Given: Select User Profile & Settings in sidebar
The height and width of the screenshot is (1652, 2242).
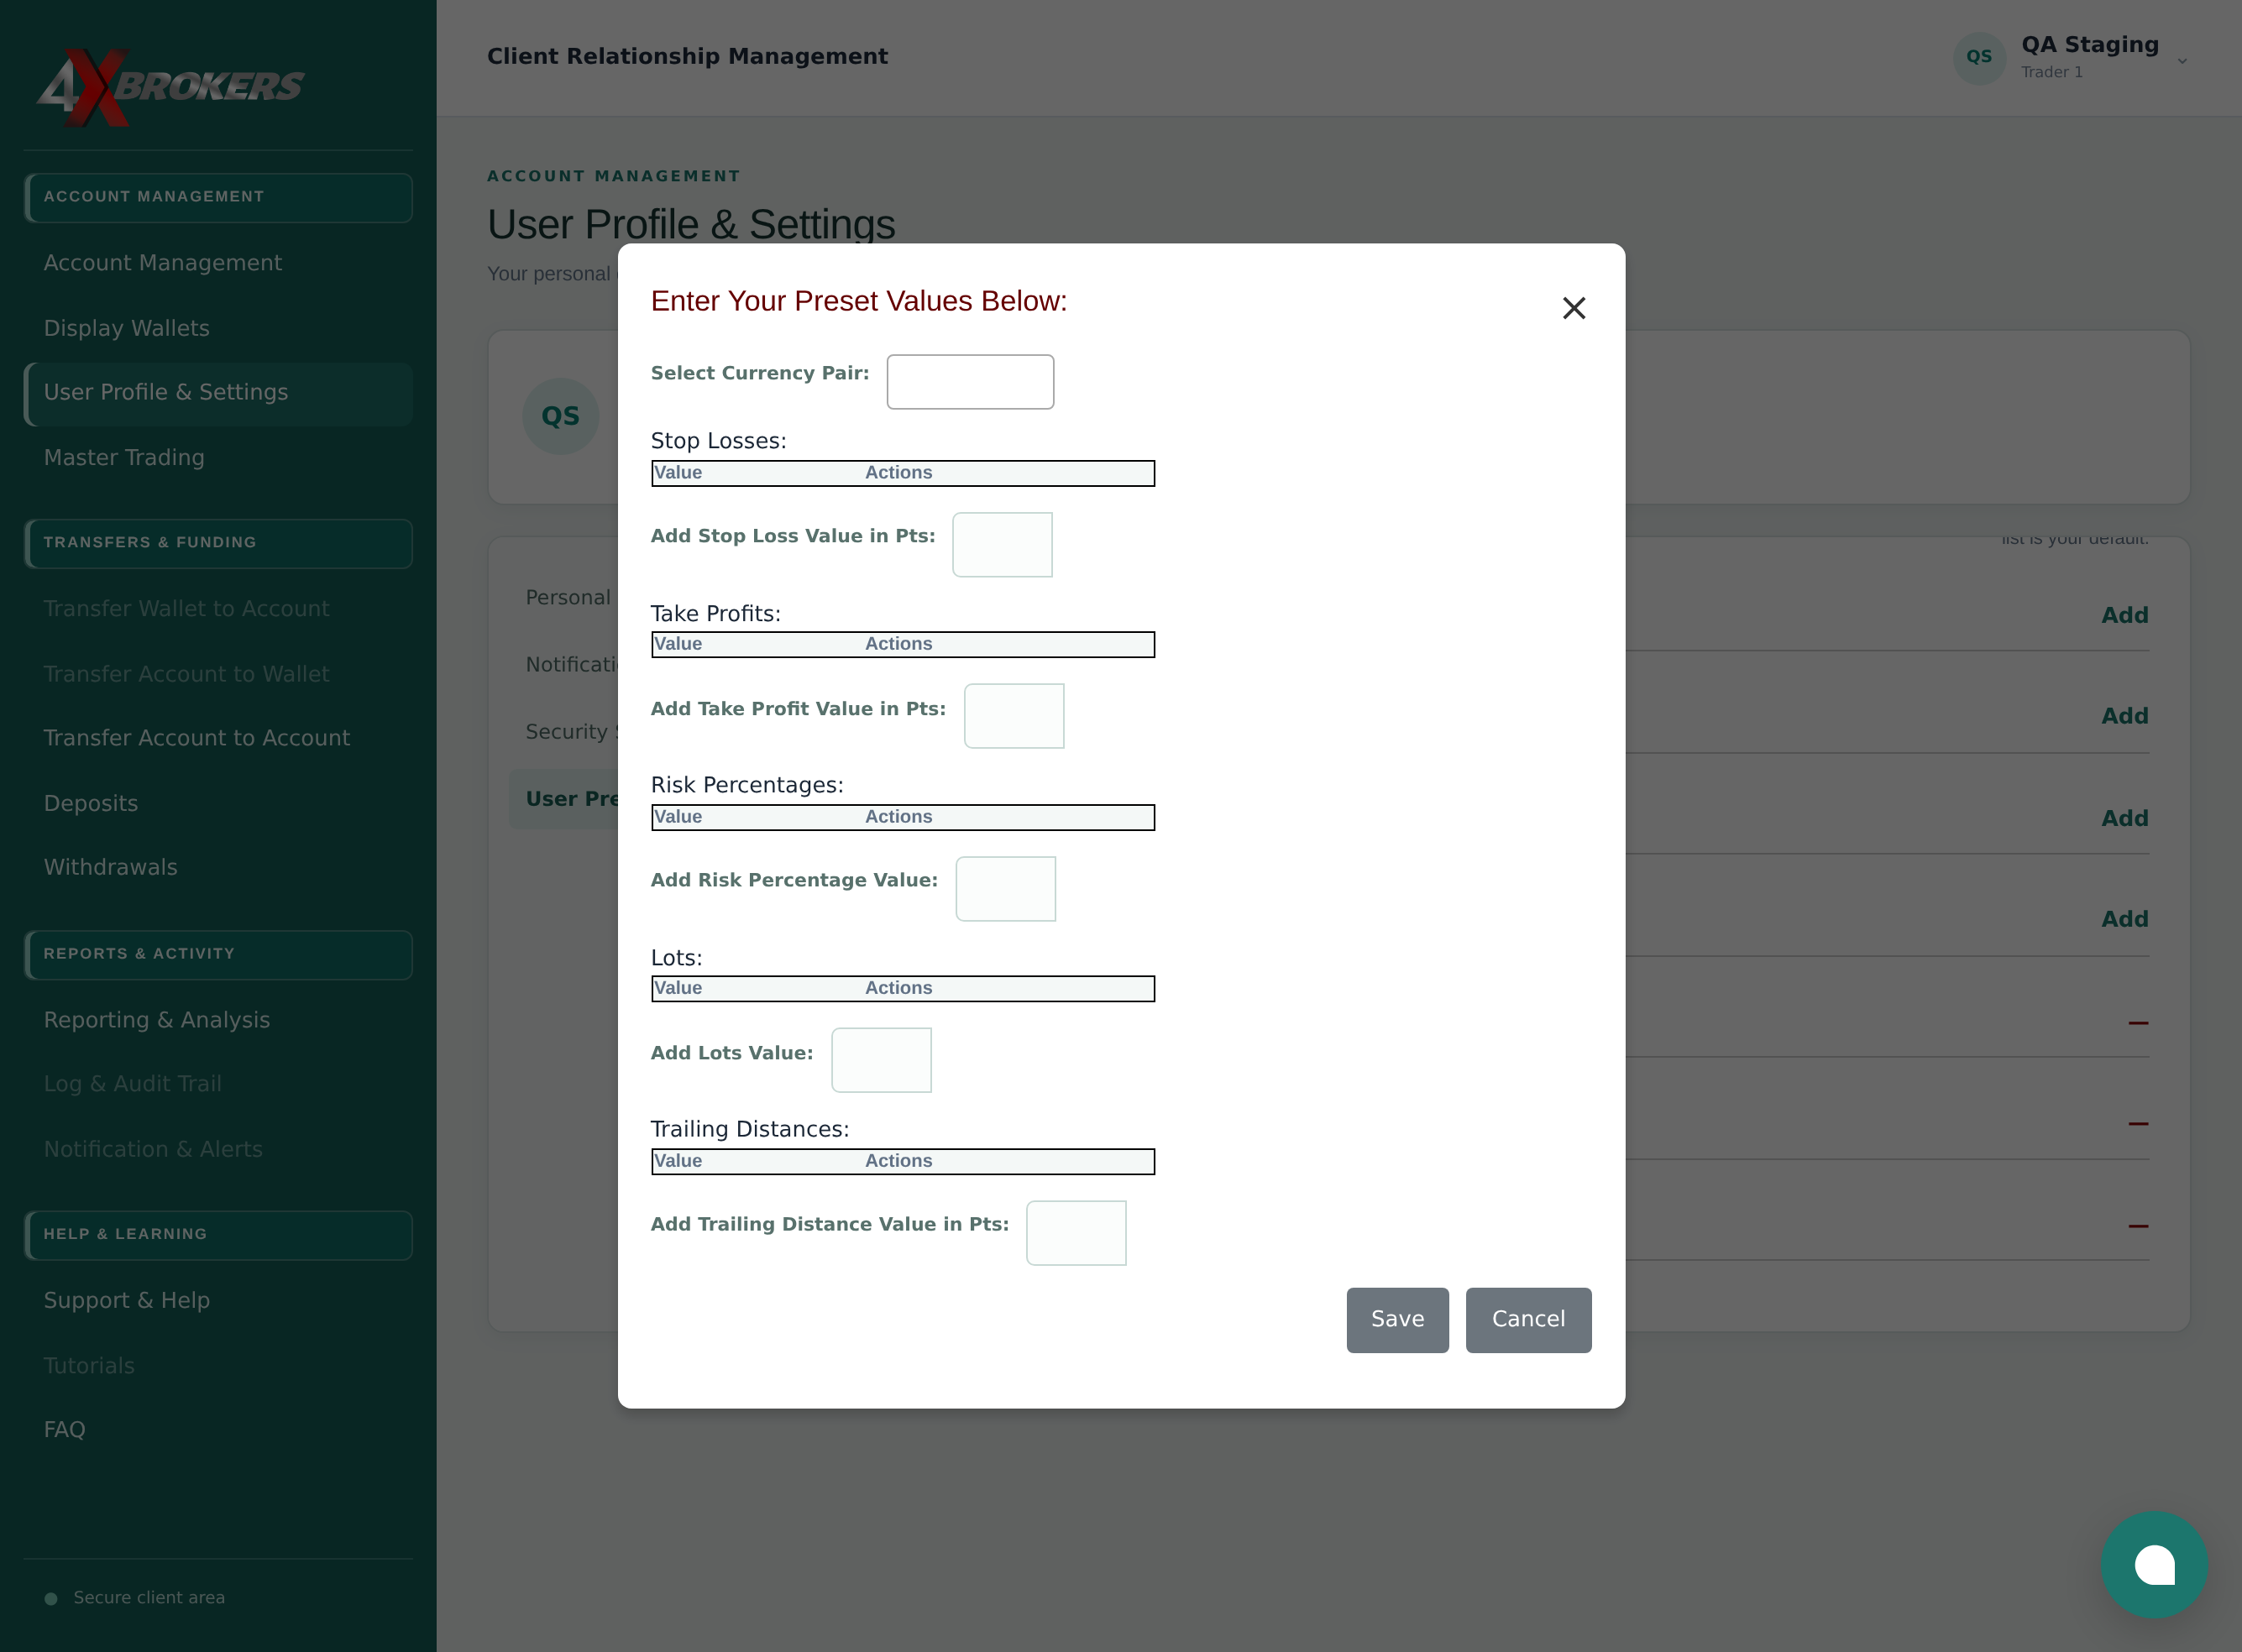Looking at the screenshot, I should [218, 394].
